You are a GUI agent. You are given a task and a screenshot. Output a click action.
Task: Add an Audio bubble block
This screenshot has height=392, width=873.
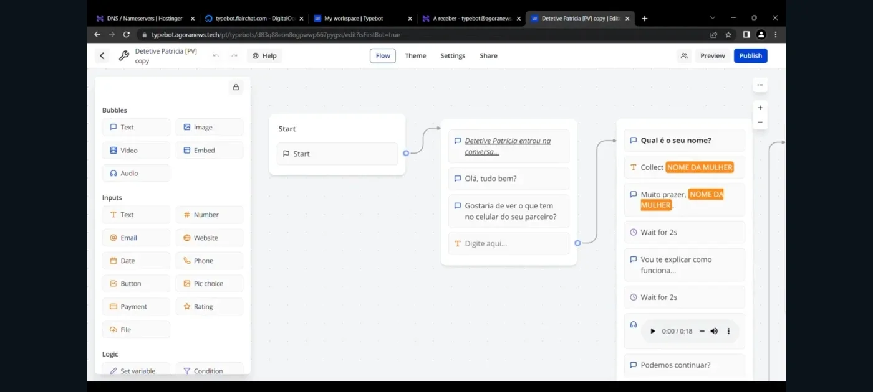coord(136,173)
